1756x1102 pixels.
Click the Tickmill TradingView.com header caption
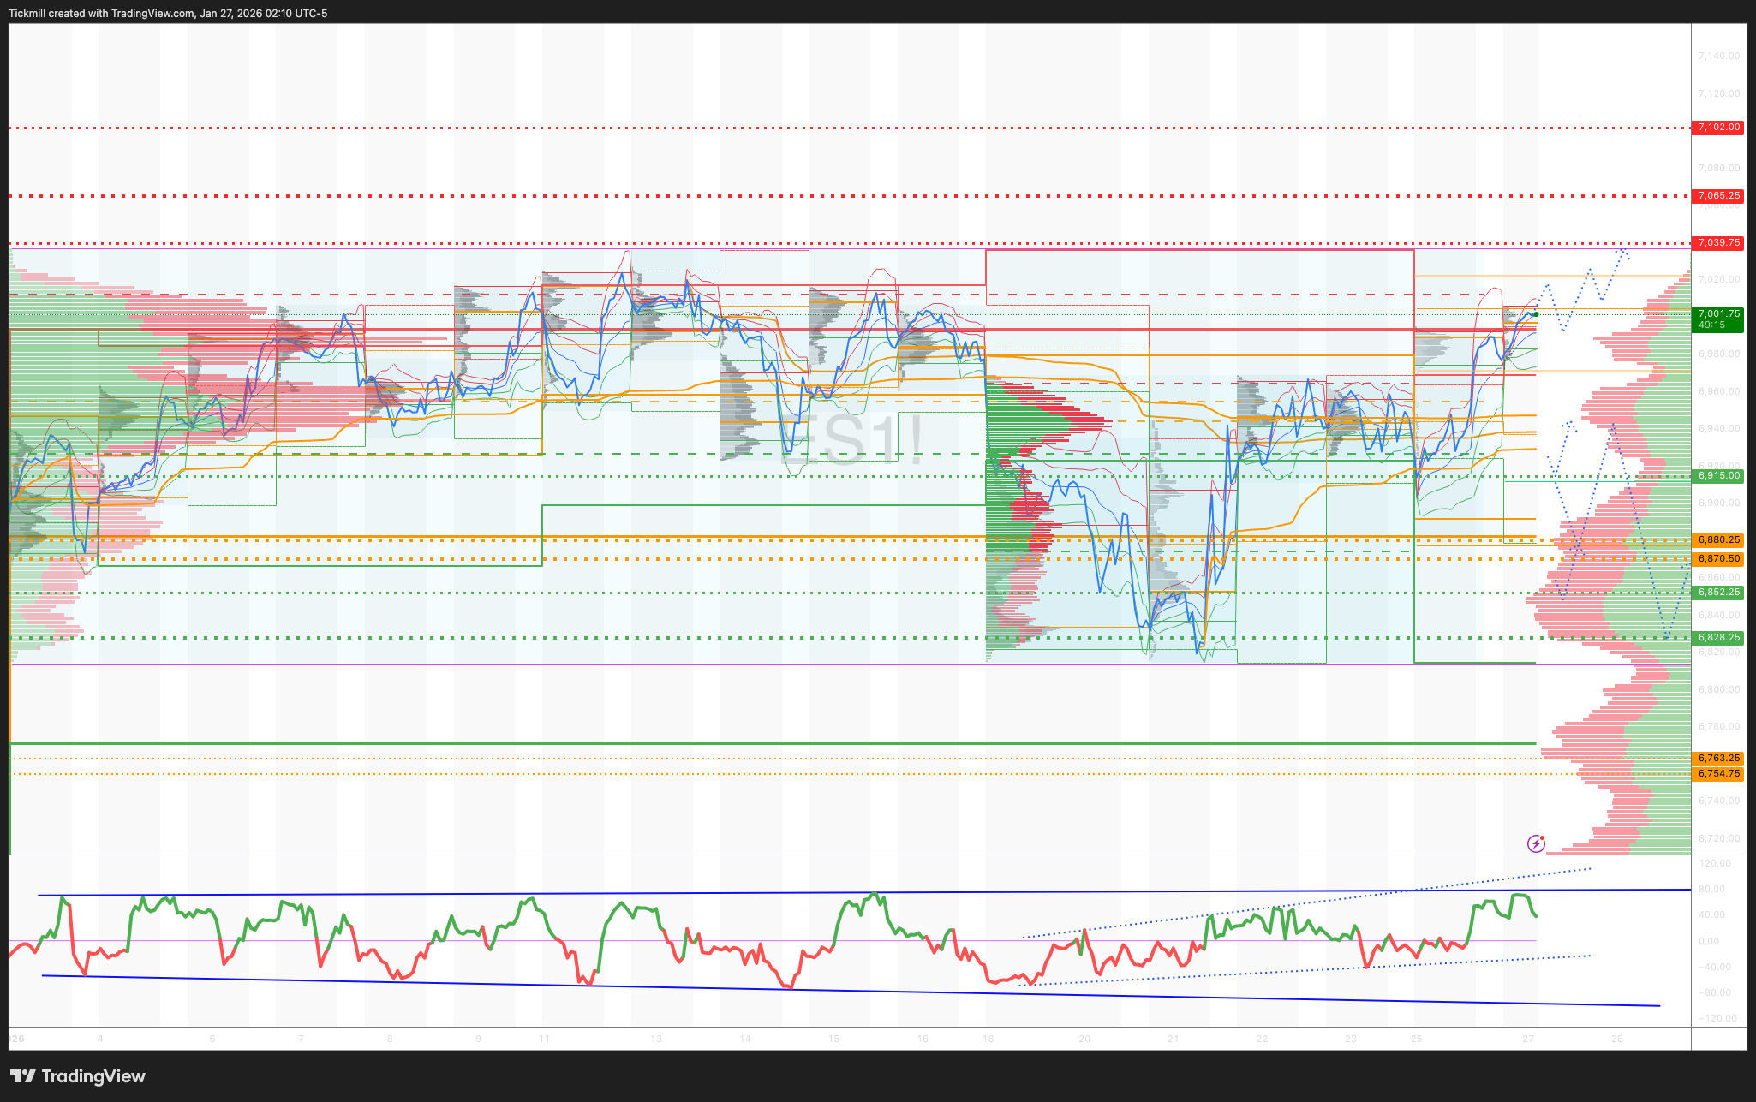click(x=168, y=13)
